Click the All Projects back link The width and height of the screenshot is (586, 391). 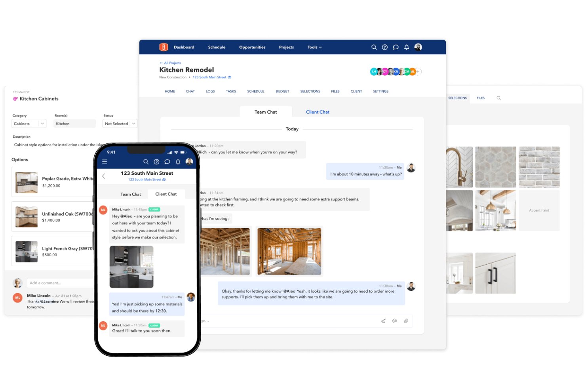tap(171, 63)
